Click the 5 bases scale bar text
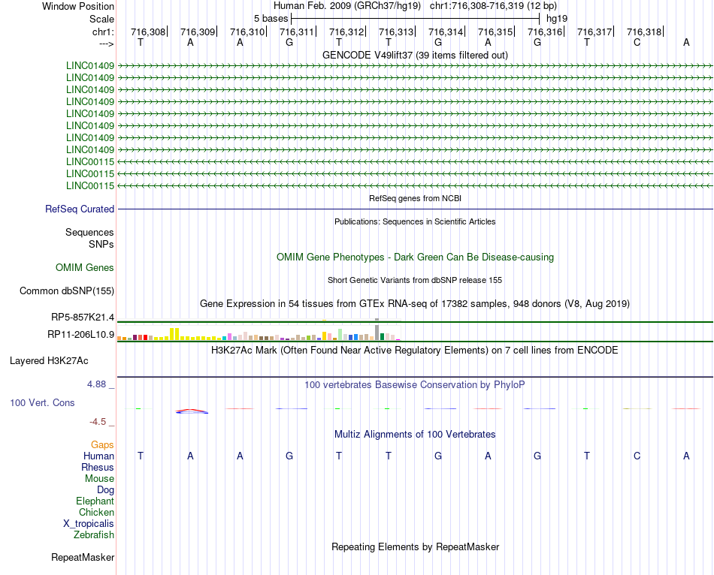The image size is (714, 575). (x=271, y=19)
